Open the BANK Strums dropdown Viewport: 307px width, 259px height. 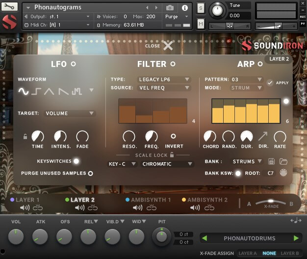point(247,161)
